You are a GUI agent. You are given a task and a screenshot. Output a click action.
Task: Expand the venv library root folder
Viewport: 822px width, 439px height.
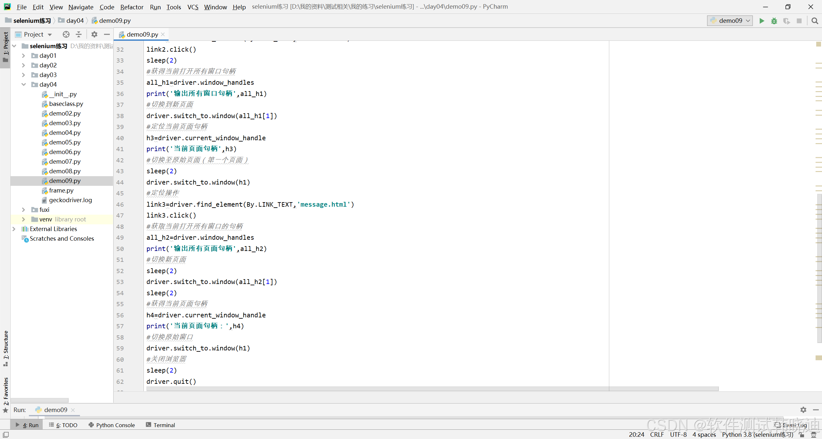point(23,219)
